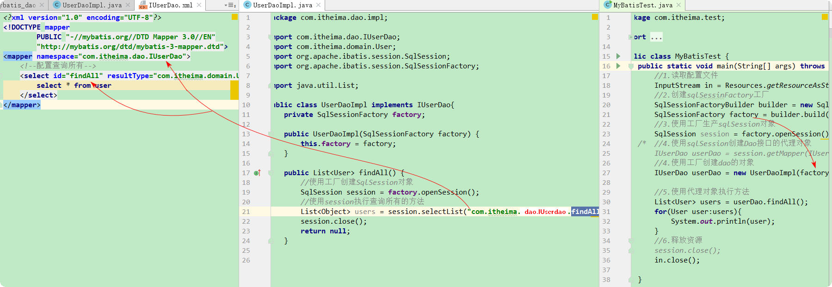Image resolution: width=832 pixels, height=287 pixels.
Task: Expand collapsed imports at MyBatisTest line 3
Action: [630, 37]
